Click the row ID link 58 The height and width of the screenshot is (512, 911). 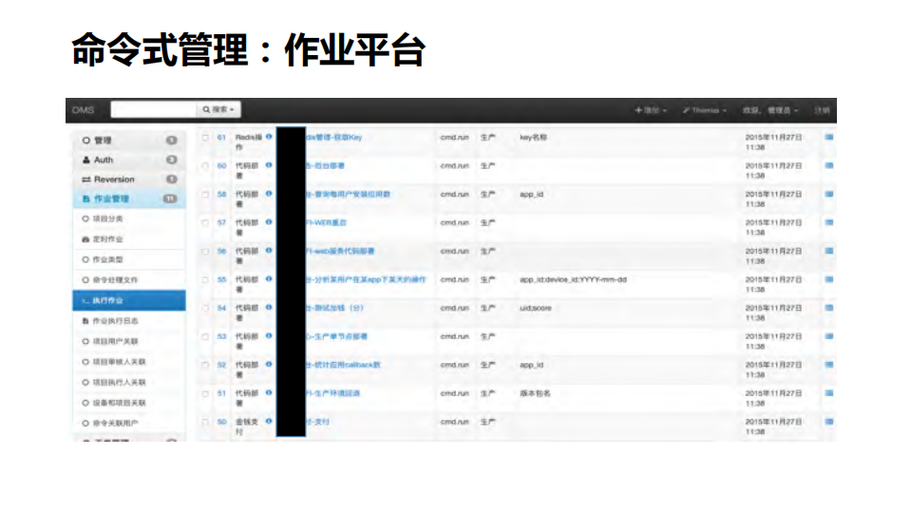pos(221,195)
